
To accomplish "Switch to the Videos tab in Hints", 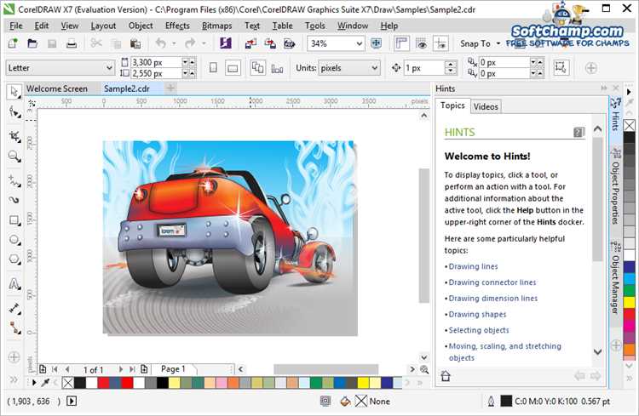I will coord(486,106).
